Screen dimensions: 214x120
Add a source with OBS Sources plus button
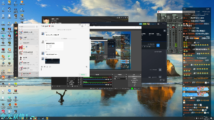(x=68, y=86)
